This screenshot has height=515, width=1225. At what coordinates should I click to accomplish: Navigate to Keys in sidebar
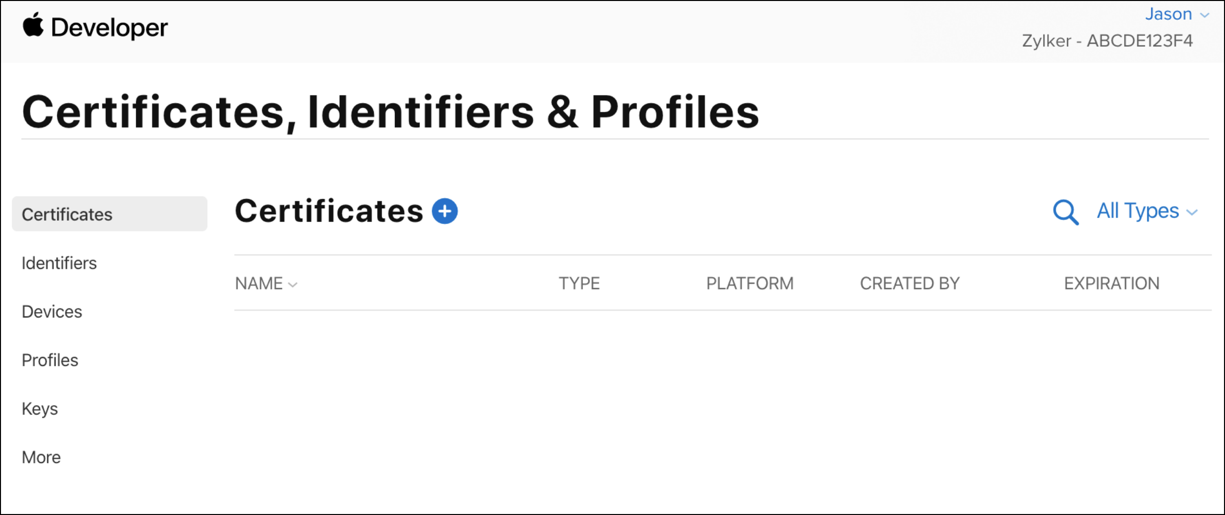coord(40,409)
